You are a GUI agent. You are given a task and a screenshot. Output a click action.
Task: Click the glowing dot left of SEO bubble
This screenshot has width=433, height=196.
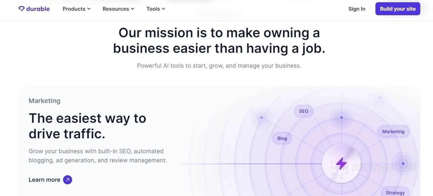[x=261, y=118]
